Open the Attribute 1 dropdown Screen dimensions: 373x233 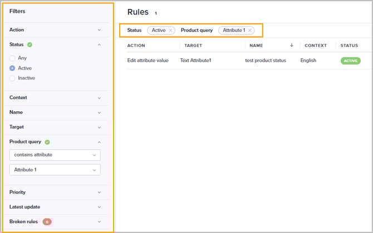coord(55,170)
